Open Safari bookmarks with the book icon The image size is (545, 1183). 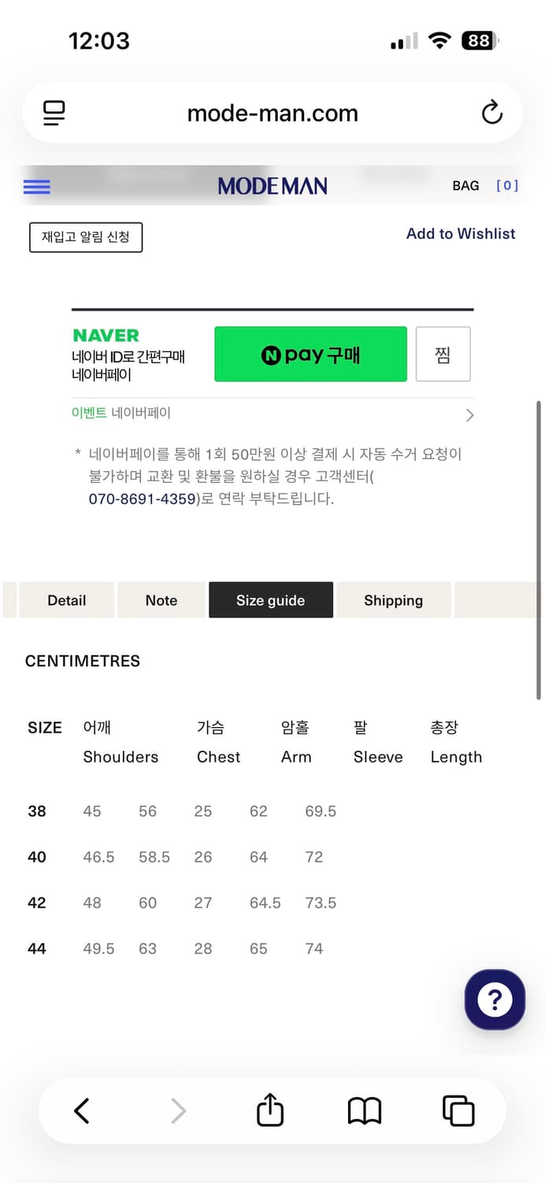tap(363, 1110)
